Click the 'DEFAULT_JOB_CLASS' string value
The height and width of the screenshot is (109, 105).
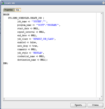(x=43, y=39)
